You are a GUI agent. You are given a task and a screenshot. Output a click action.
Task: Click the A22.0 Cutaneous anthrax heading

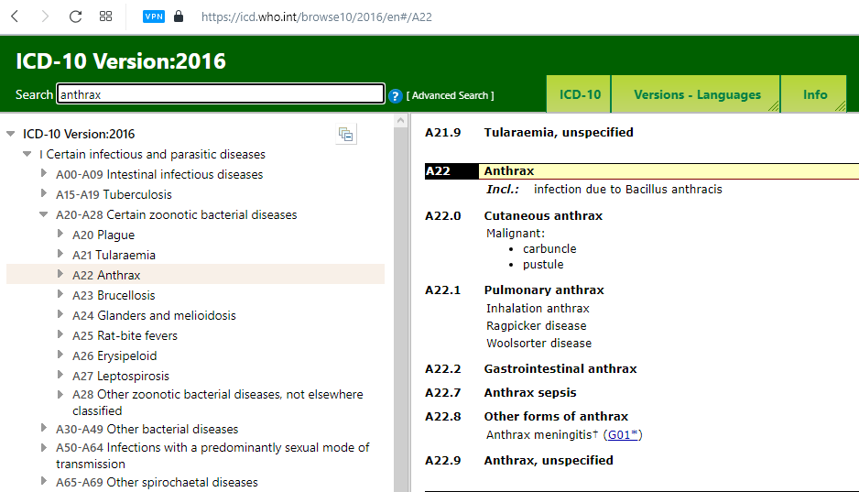[543, 216]
